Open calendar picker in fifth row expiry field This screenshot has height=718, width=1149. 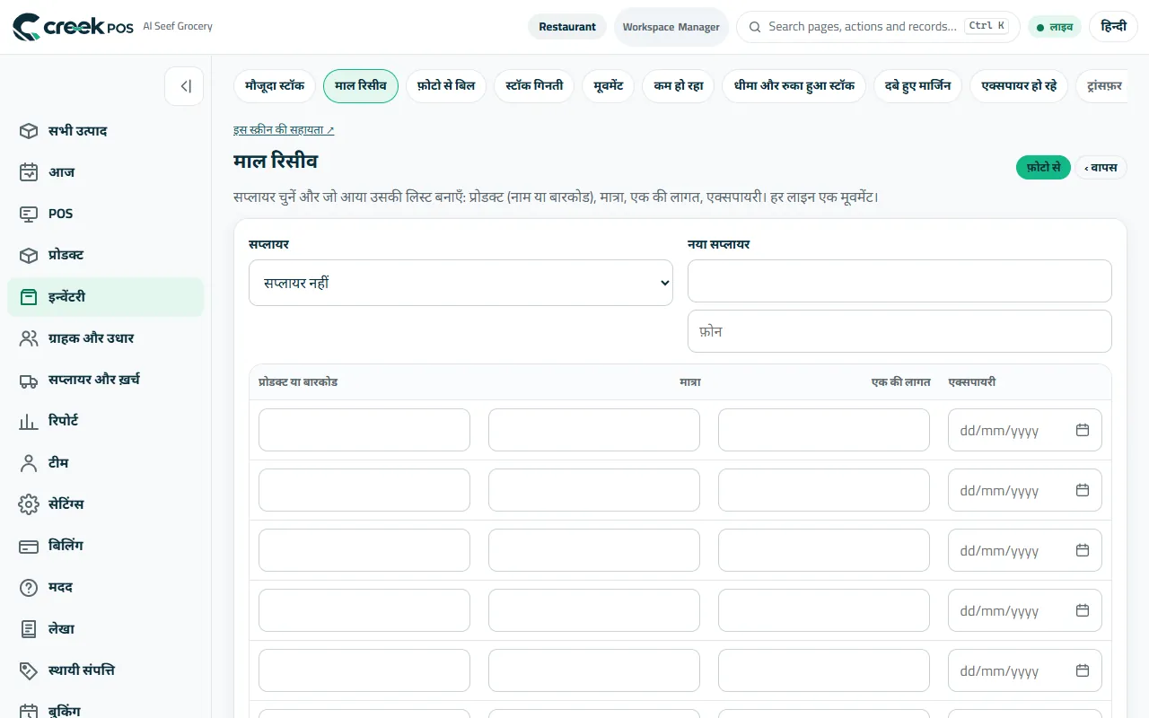1083,670
